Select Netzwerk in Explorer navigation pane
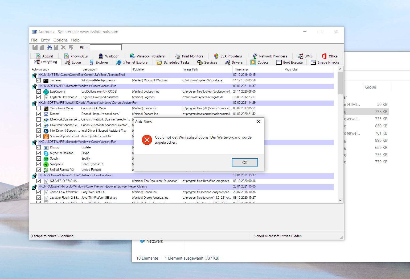This screenshot has width=410, height=279. click(x=154, y=241)
